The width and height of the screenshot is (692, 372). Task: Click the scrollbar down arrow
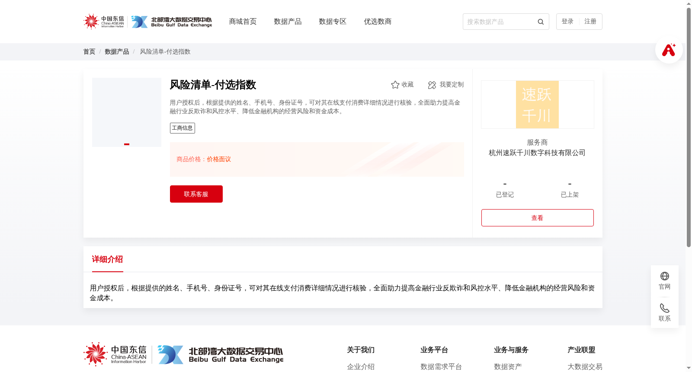click(689, 368)
